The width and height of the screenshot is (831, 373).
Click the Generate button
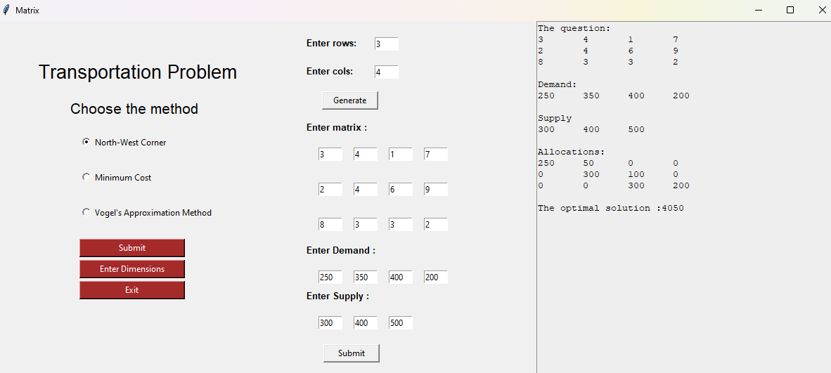[x=349, y=100]
